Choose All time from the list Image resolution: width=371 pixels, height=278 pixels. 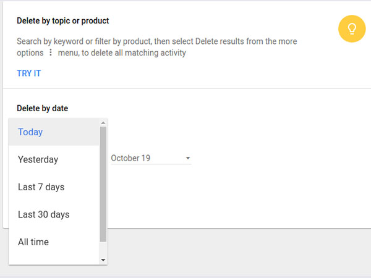click(33, 242)
